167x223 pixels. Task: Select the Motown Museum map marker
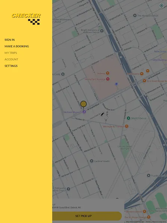tap(84, 112)
